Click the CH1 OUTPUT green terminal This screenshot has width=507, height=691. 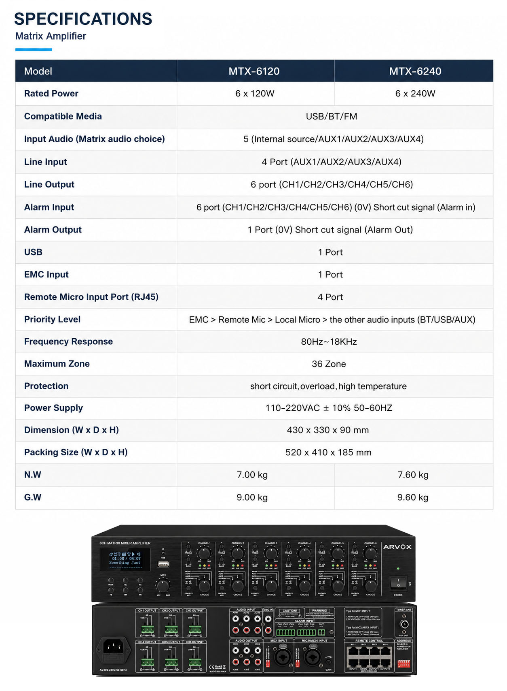click(x=148, y=629)
